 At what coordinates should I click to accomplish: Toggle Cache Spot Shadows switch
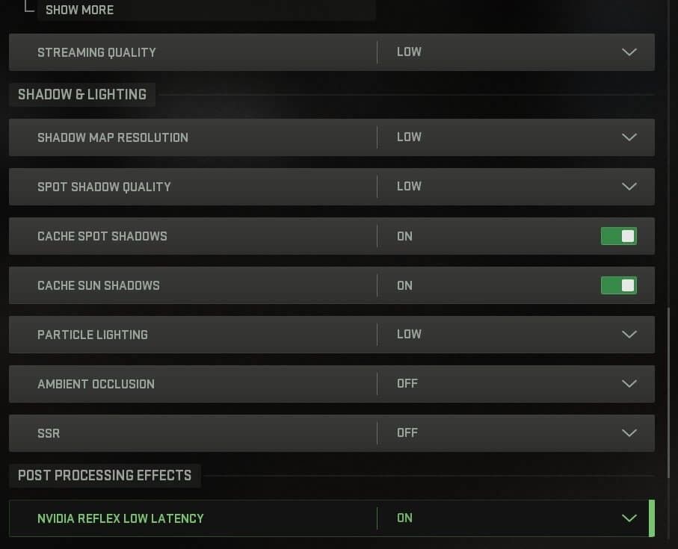pos(618,236)
